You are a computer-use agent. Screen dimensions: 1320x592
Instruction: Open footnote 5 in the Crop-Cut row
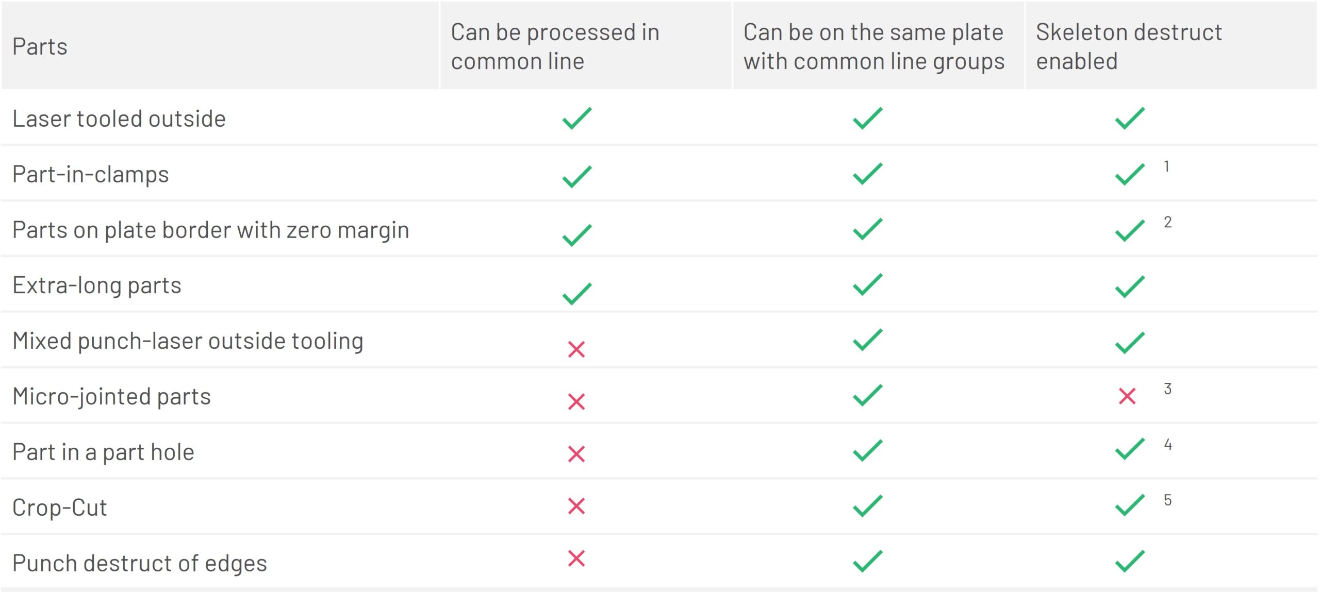click(1167, 500)
